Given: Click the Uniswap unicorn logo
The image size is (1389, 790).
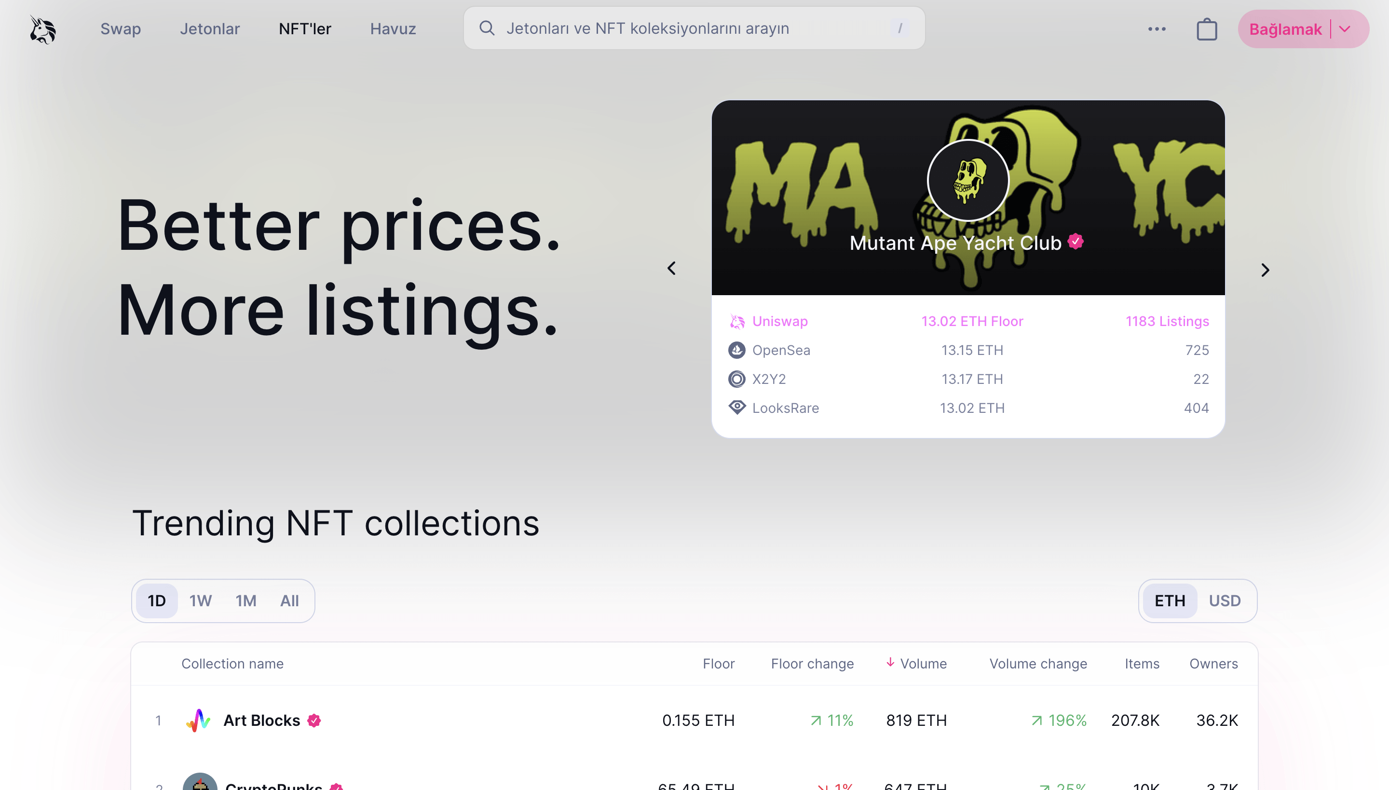Looking at the screenshot, I should [x=42, y=29].
